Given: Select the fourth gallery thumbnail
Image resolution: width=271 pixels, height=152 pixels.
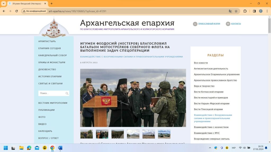Looking at the screenshot, I should coord(133,134).
